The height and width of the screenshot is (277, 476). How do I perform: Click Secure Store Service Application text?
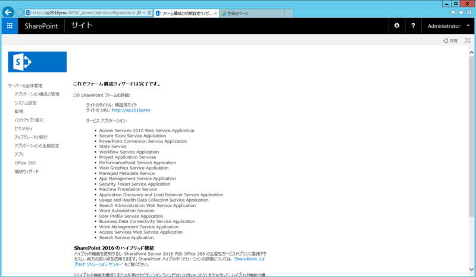click(132, 136)
